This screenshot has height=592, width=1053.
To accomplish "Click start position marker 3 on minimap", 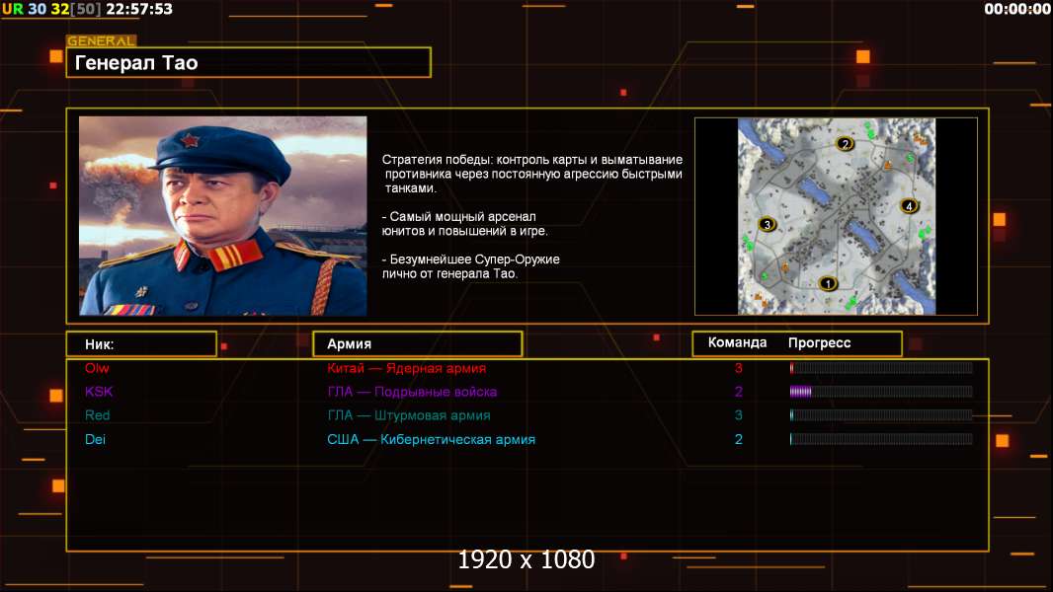I will [x=767, y=225].
